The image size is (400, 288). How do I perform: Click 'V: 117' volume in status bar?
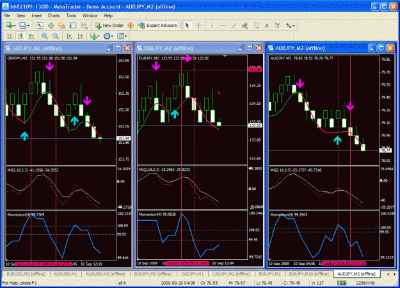tap(318, 283)
